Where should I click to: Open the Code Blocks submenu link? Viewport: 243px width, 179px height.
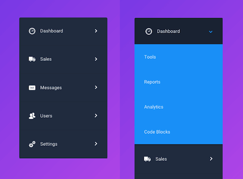[157, 132]
